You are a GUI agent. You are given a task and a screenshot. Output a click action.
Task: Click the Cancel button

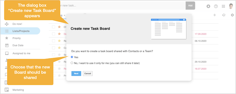tap(88, 73)
